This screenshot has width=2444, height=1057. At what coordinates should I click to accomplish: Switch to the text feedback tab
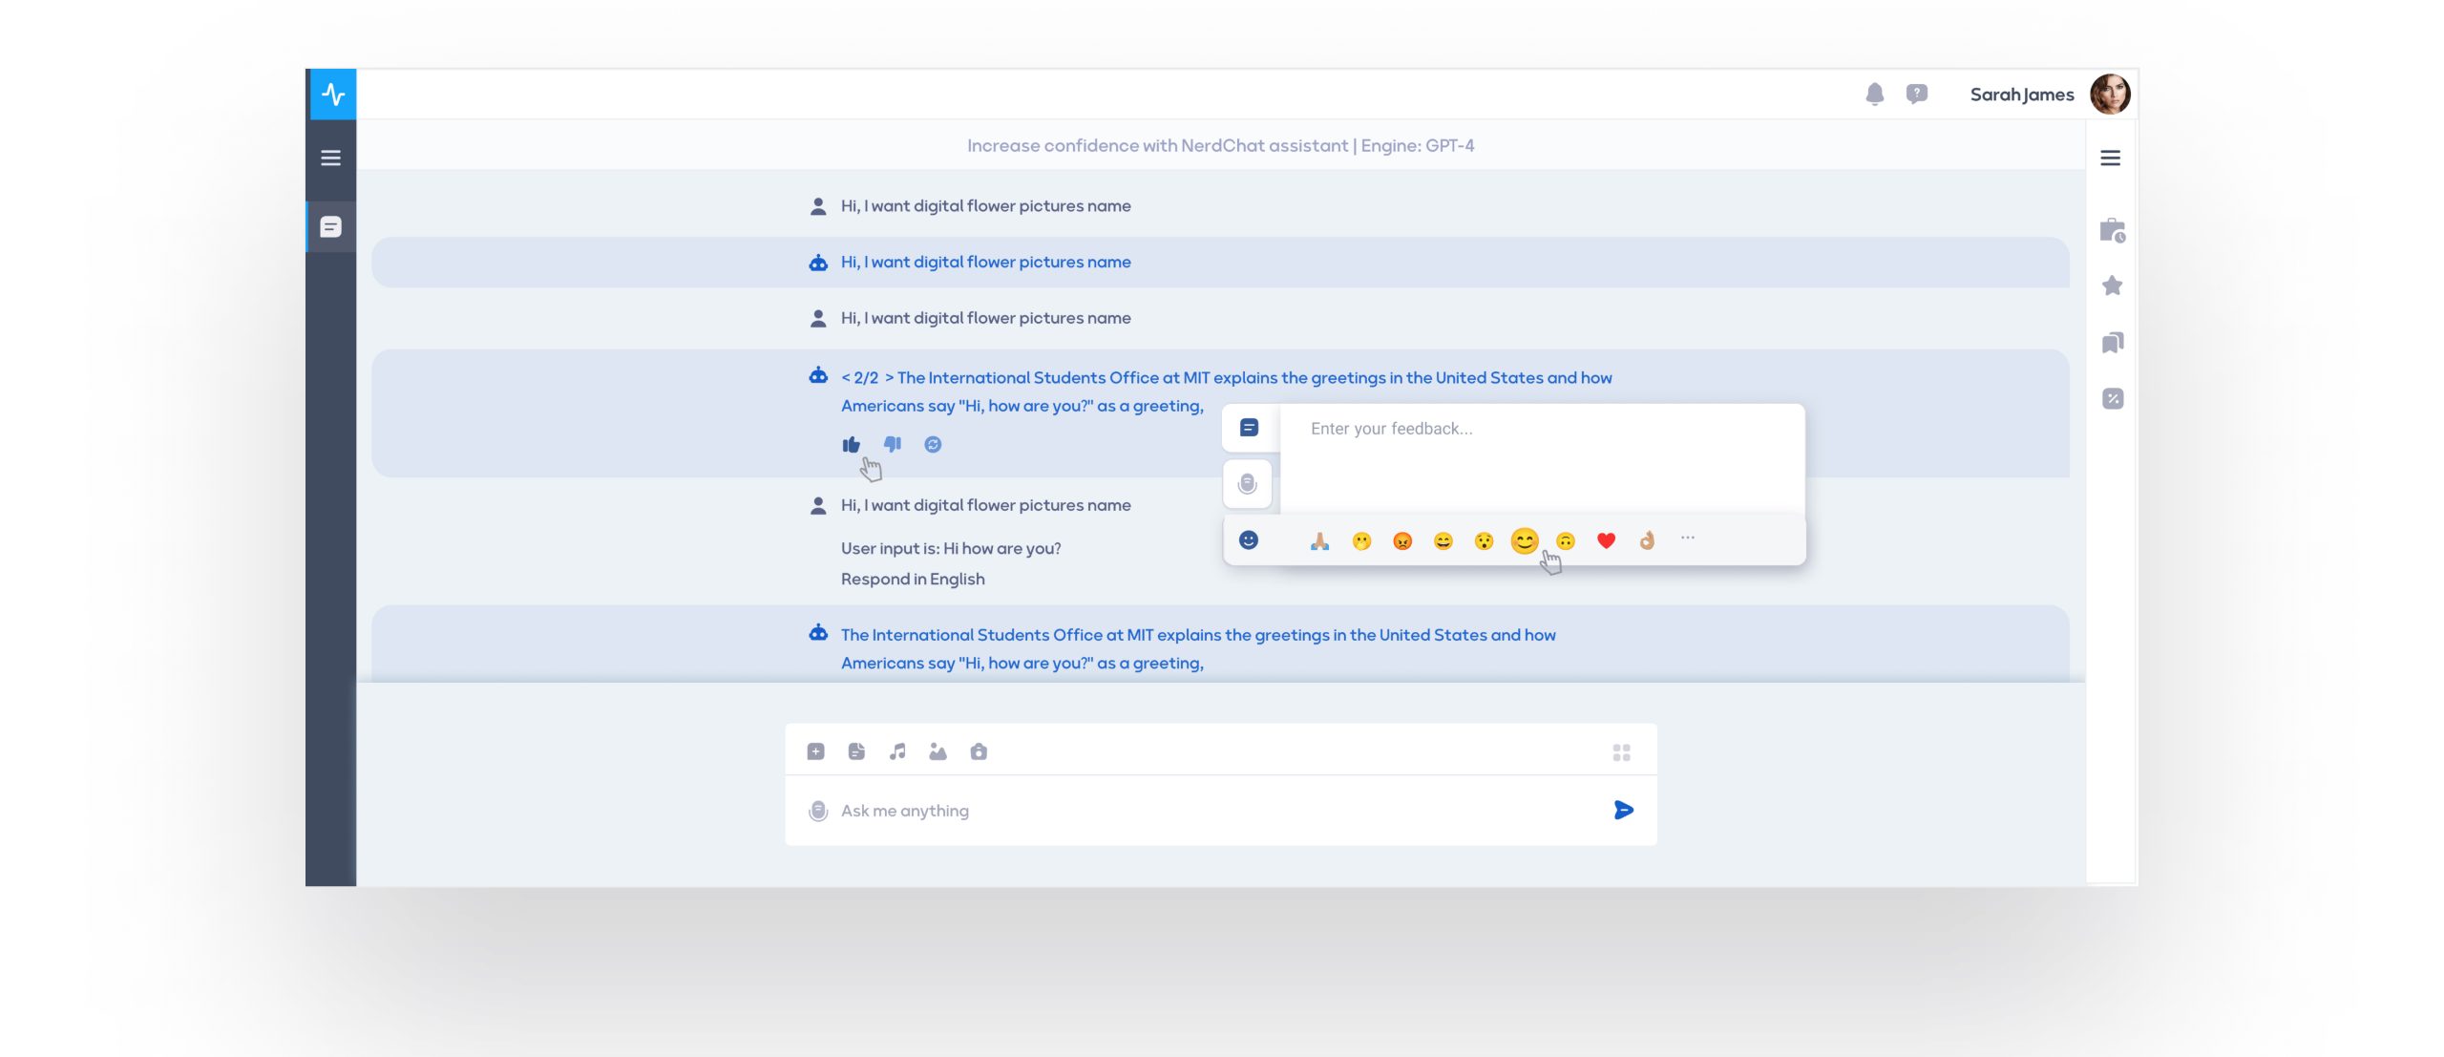click(1249, 428)
